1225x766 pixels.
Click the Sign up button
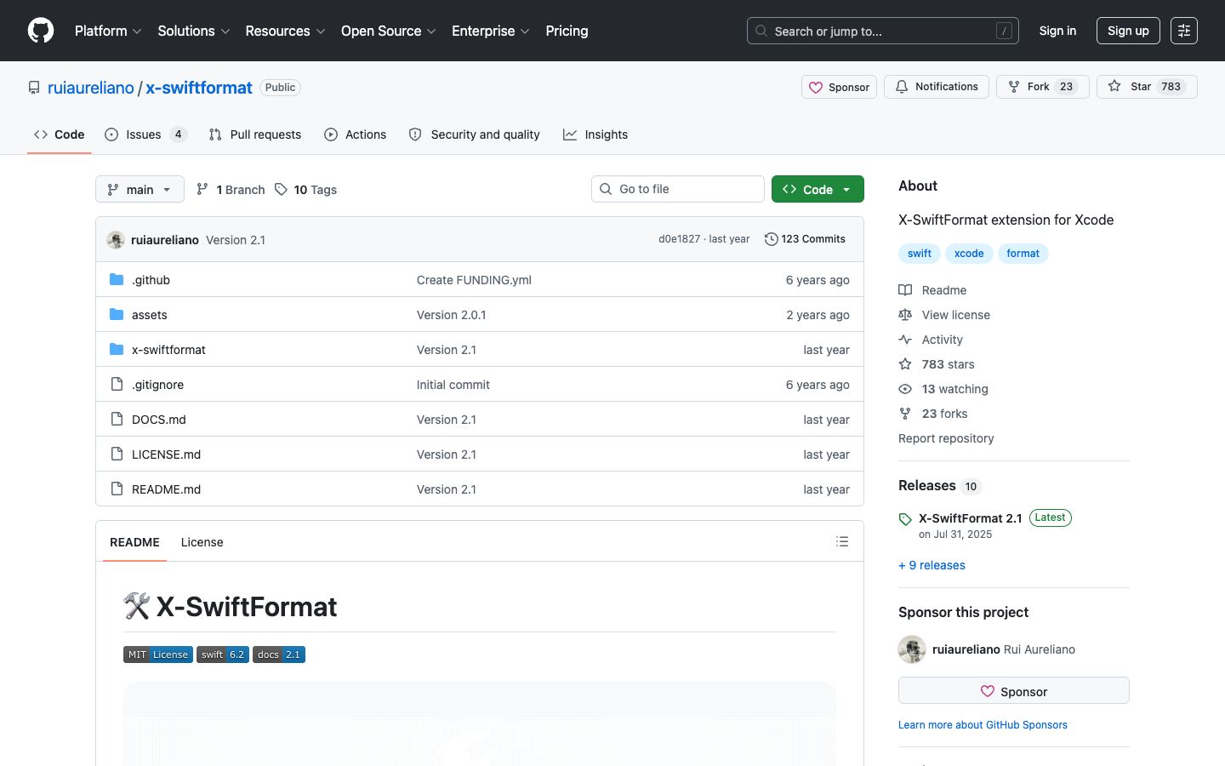point(1128,31)
